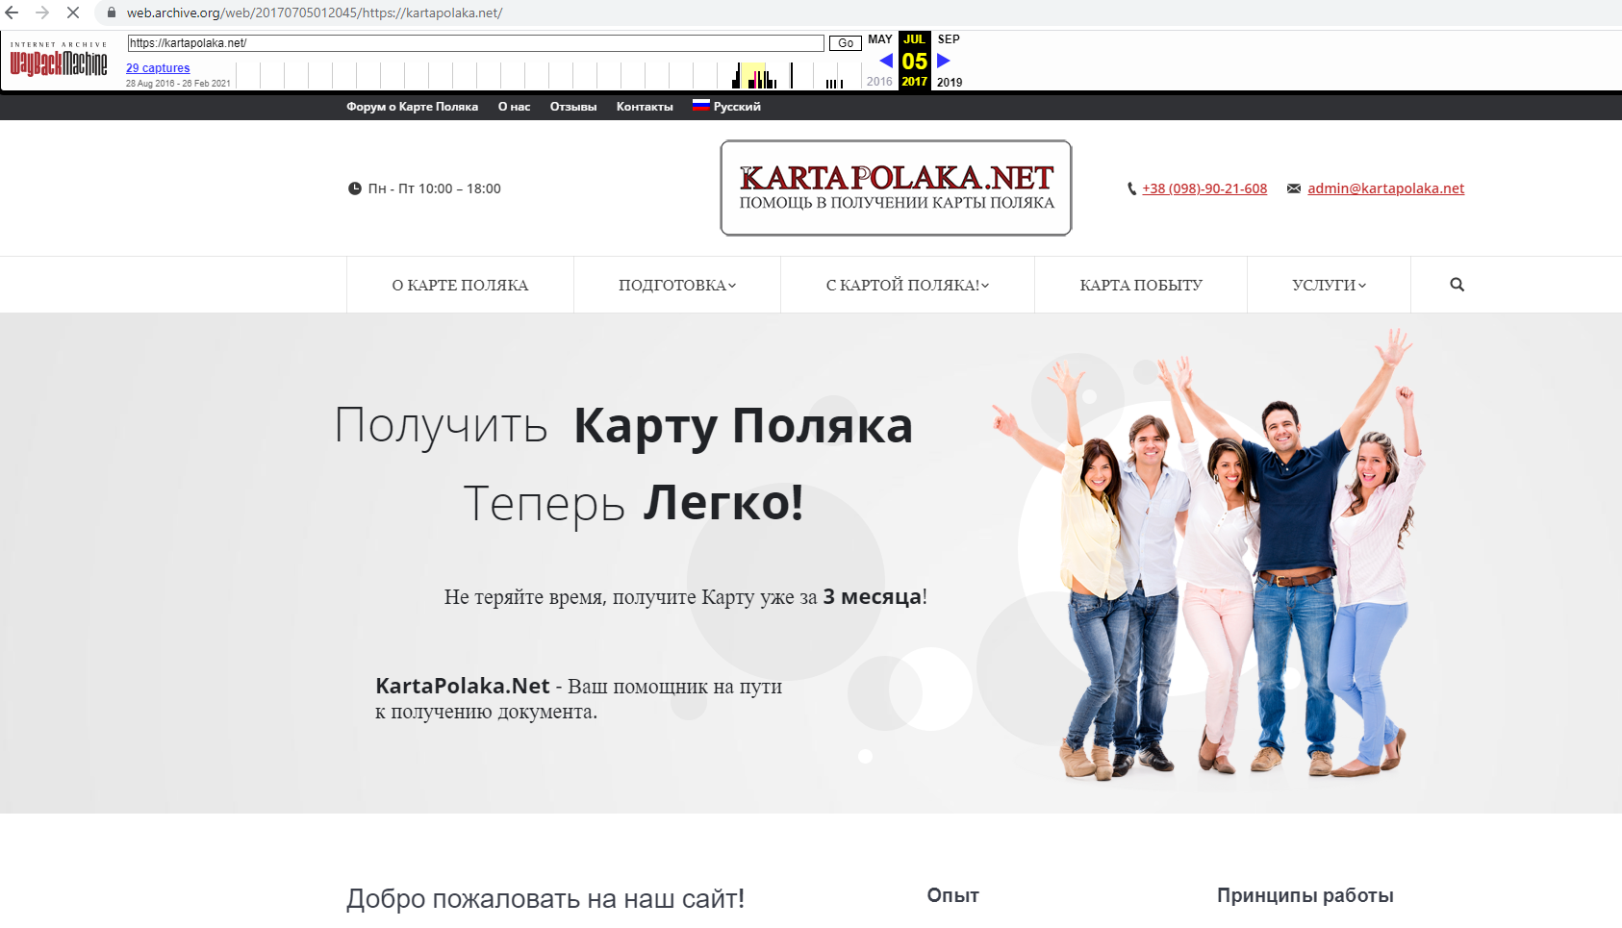Expand the ПОДГОТОВКА dropdown menu

tap(677, 285)
